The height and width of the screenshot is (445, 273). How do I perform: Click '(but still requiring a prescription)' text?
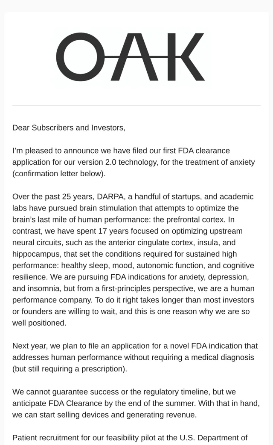click(x=70, y=369)
